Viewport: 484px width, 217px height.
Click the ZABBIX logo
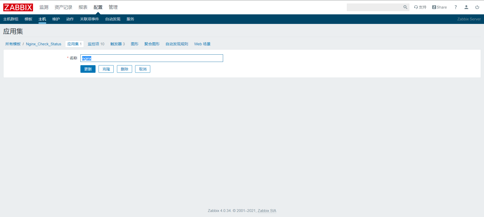pyautogui.click(x=18, y=7)
